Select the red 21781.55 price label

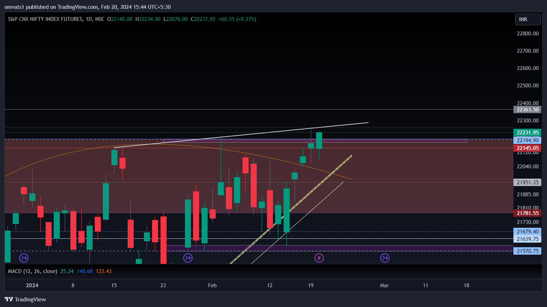tap(527, 213)
